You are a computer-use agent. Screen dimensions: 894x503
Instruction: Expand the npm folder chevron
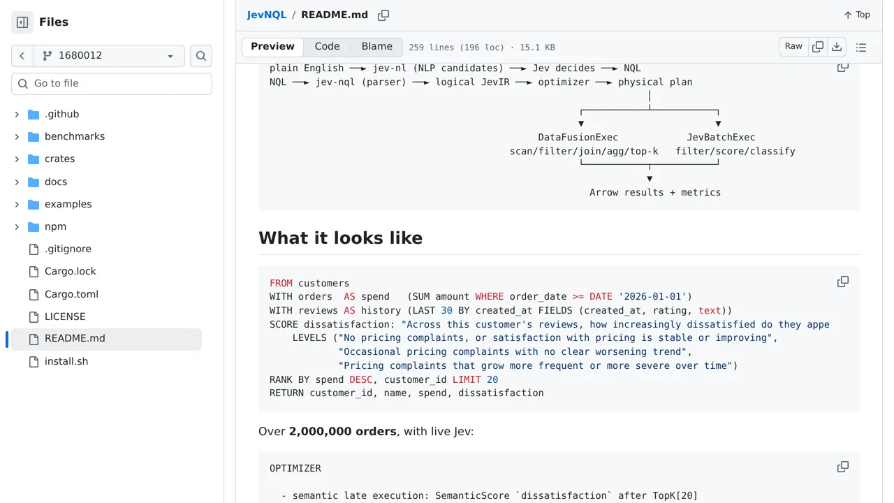(17, 227)
